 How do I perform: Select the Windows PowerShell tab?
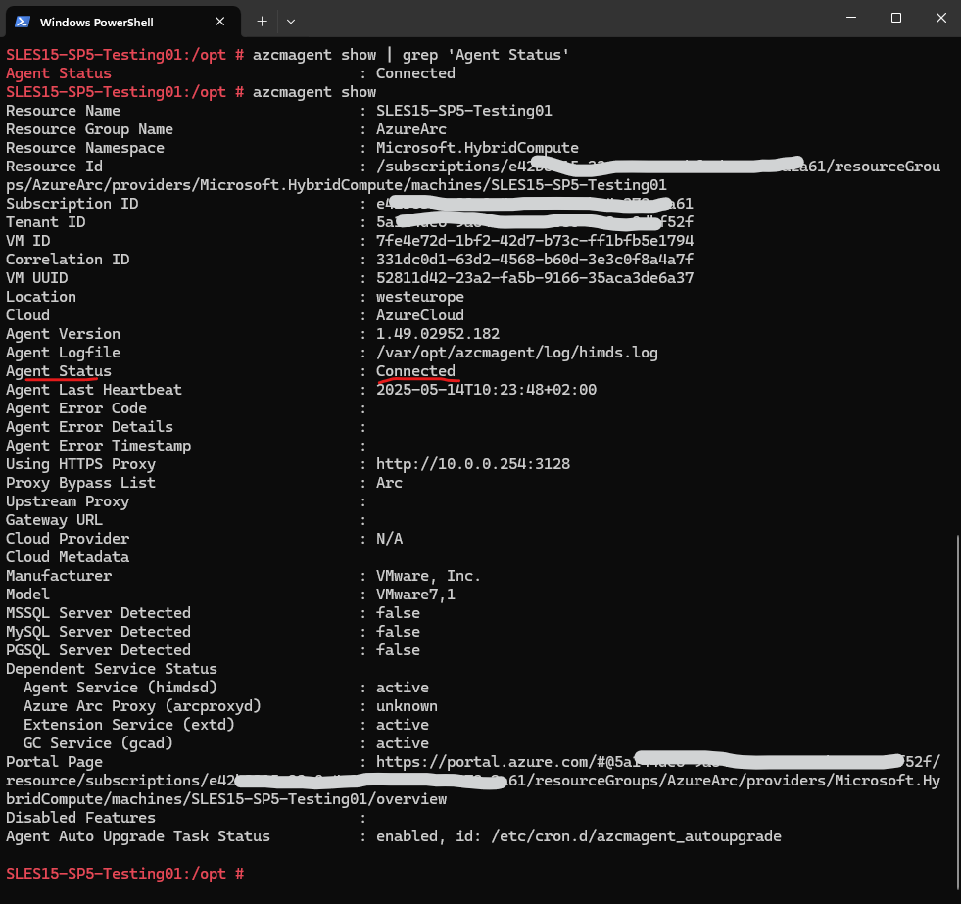coord(122,22)
